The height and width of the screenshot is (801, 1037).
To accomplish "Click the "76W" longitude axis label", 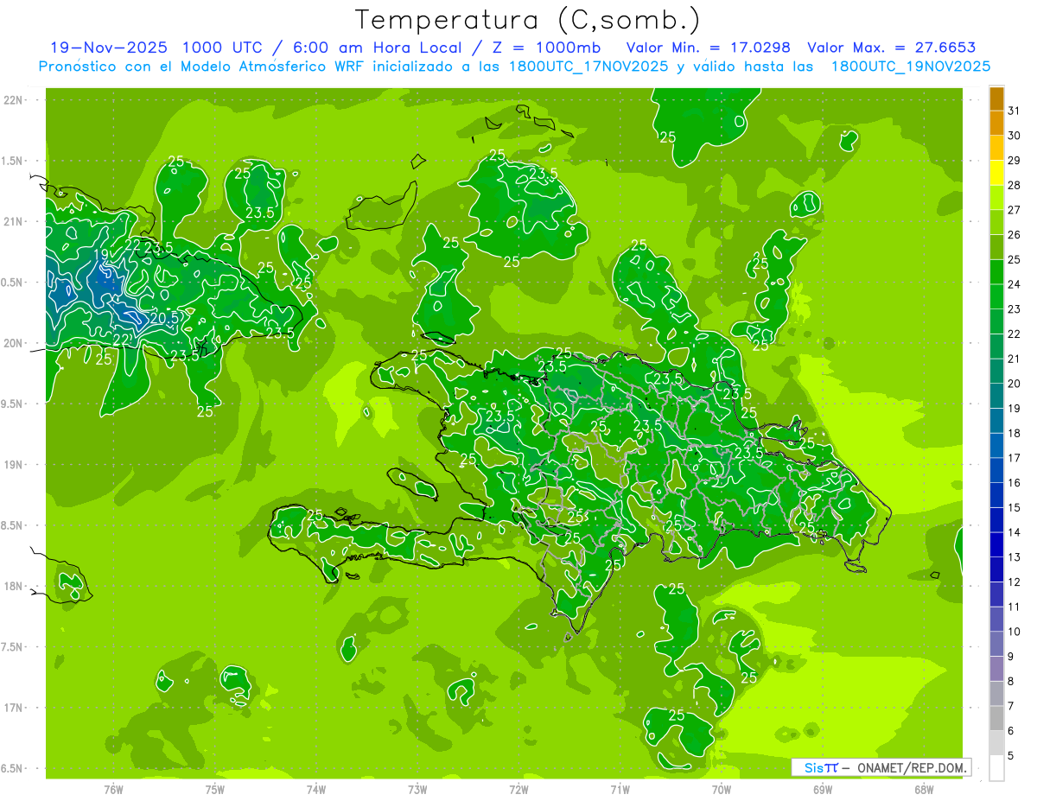I will click(x=113, y=790).
